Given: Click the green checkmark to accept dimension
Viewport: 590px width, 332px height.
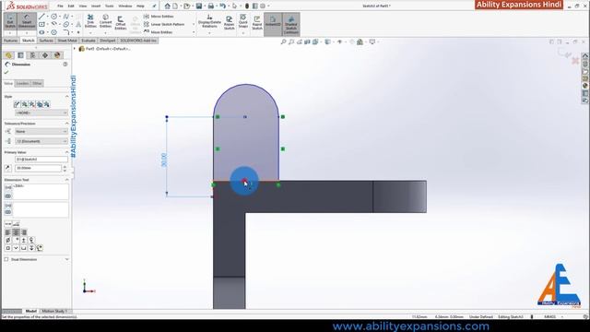Looking at the screenshot, I should coord(6,72).
